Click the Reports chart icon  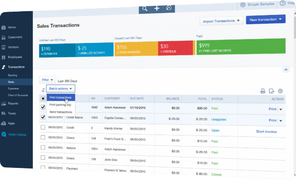click(x=3, y=104)
